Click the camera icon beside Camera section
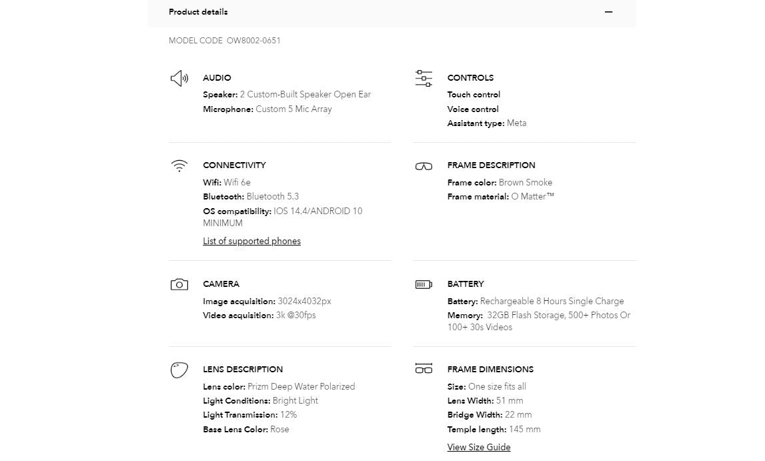 point(179,285)
